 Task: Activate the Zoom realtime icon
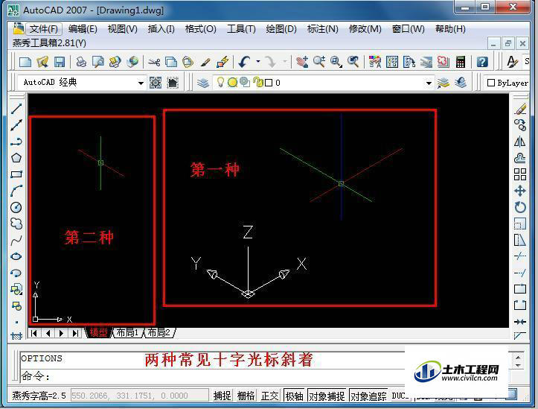coord(319,62)
